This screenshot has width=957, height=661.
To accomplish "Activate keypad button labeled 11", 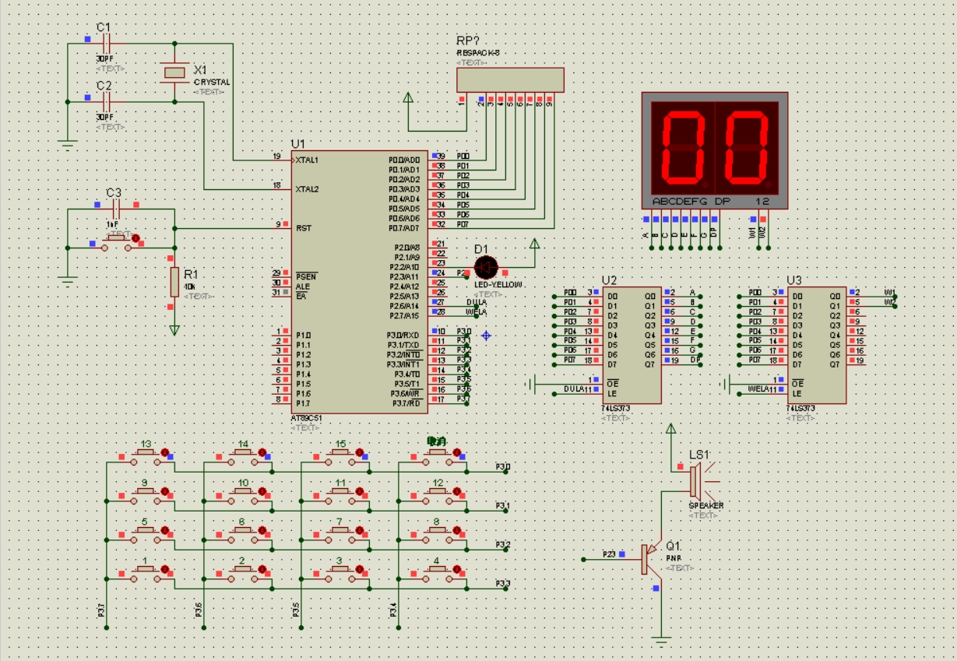I will coord(340,496).
